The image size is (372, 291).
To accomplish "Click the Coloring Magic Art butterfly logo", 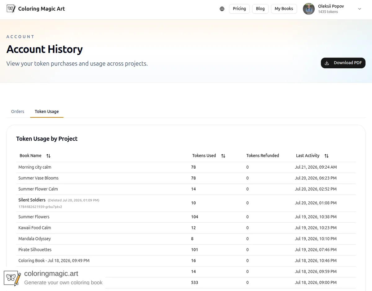I will 11,9.
